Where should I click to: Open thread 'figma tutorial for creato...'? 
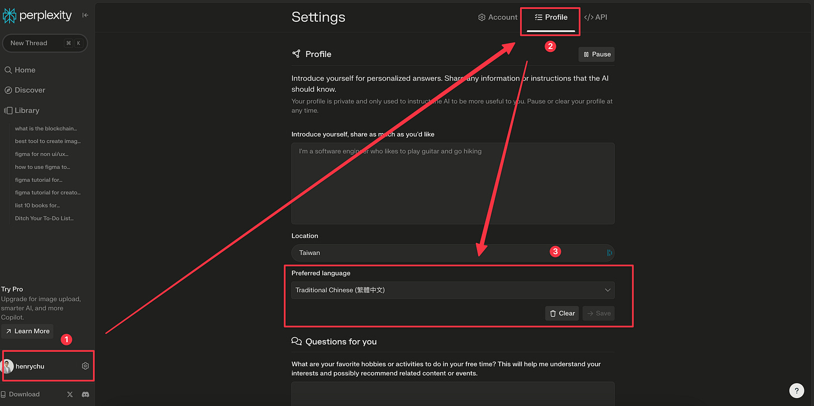[48, 193]
